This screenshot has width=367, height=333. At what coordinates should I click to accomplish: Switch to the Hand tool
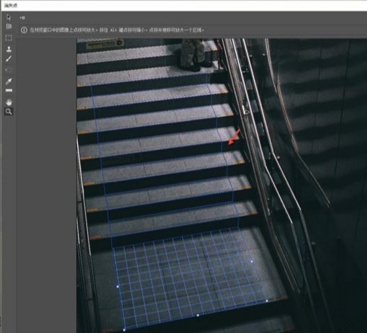9,102
